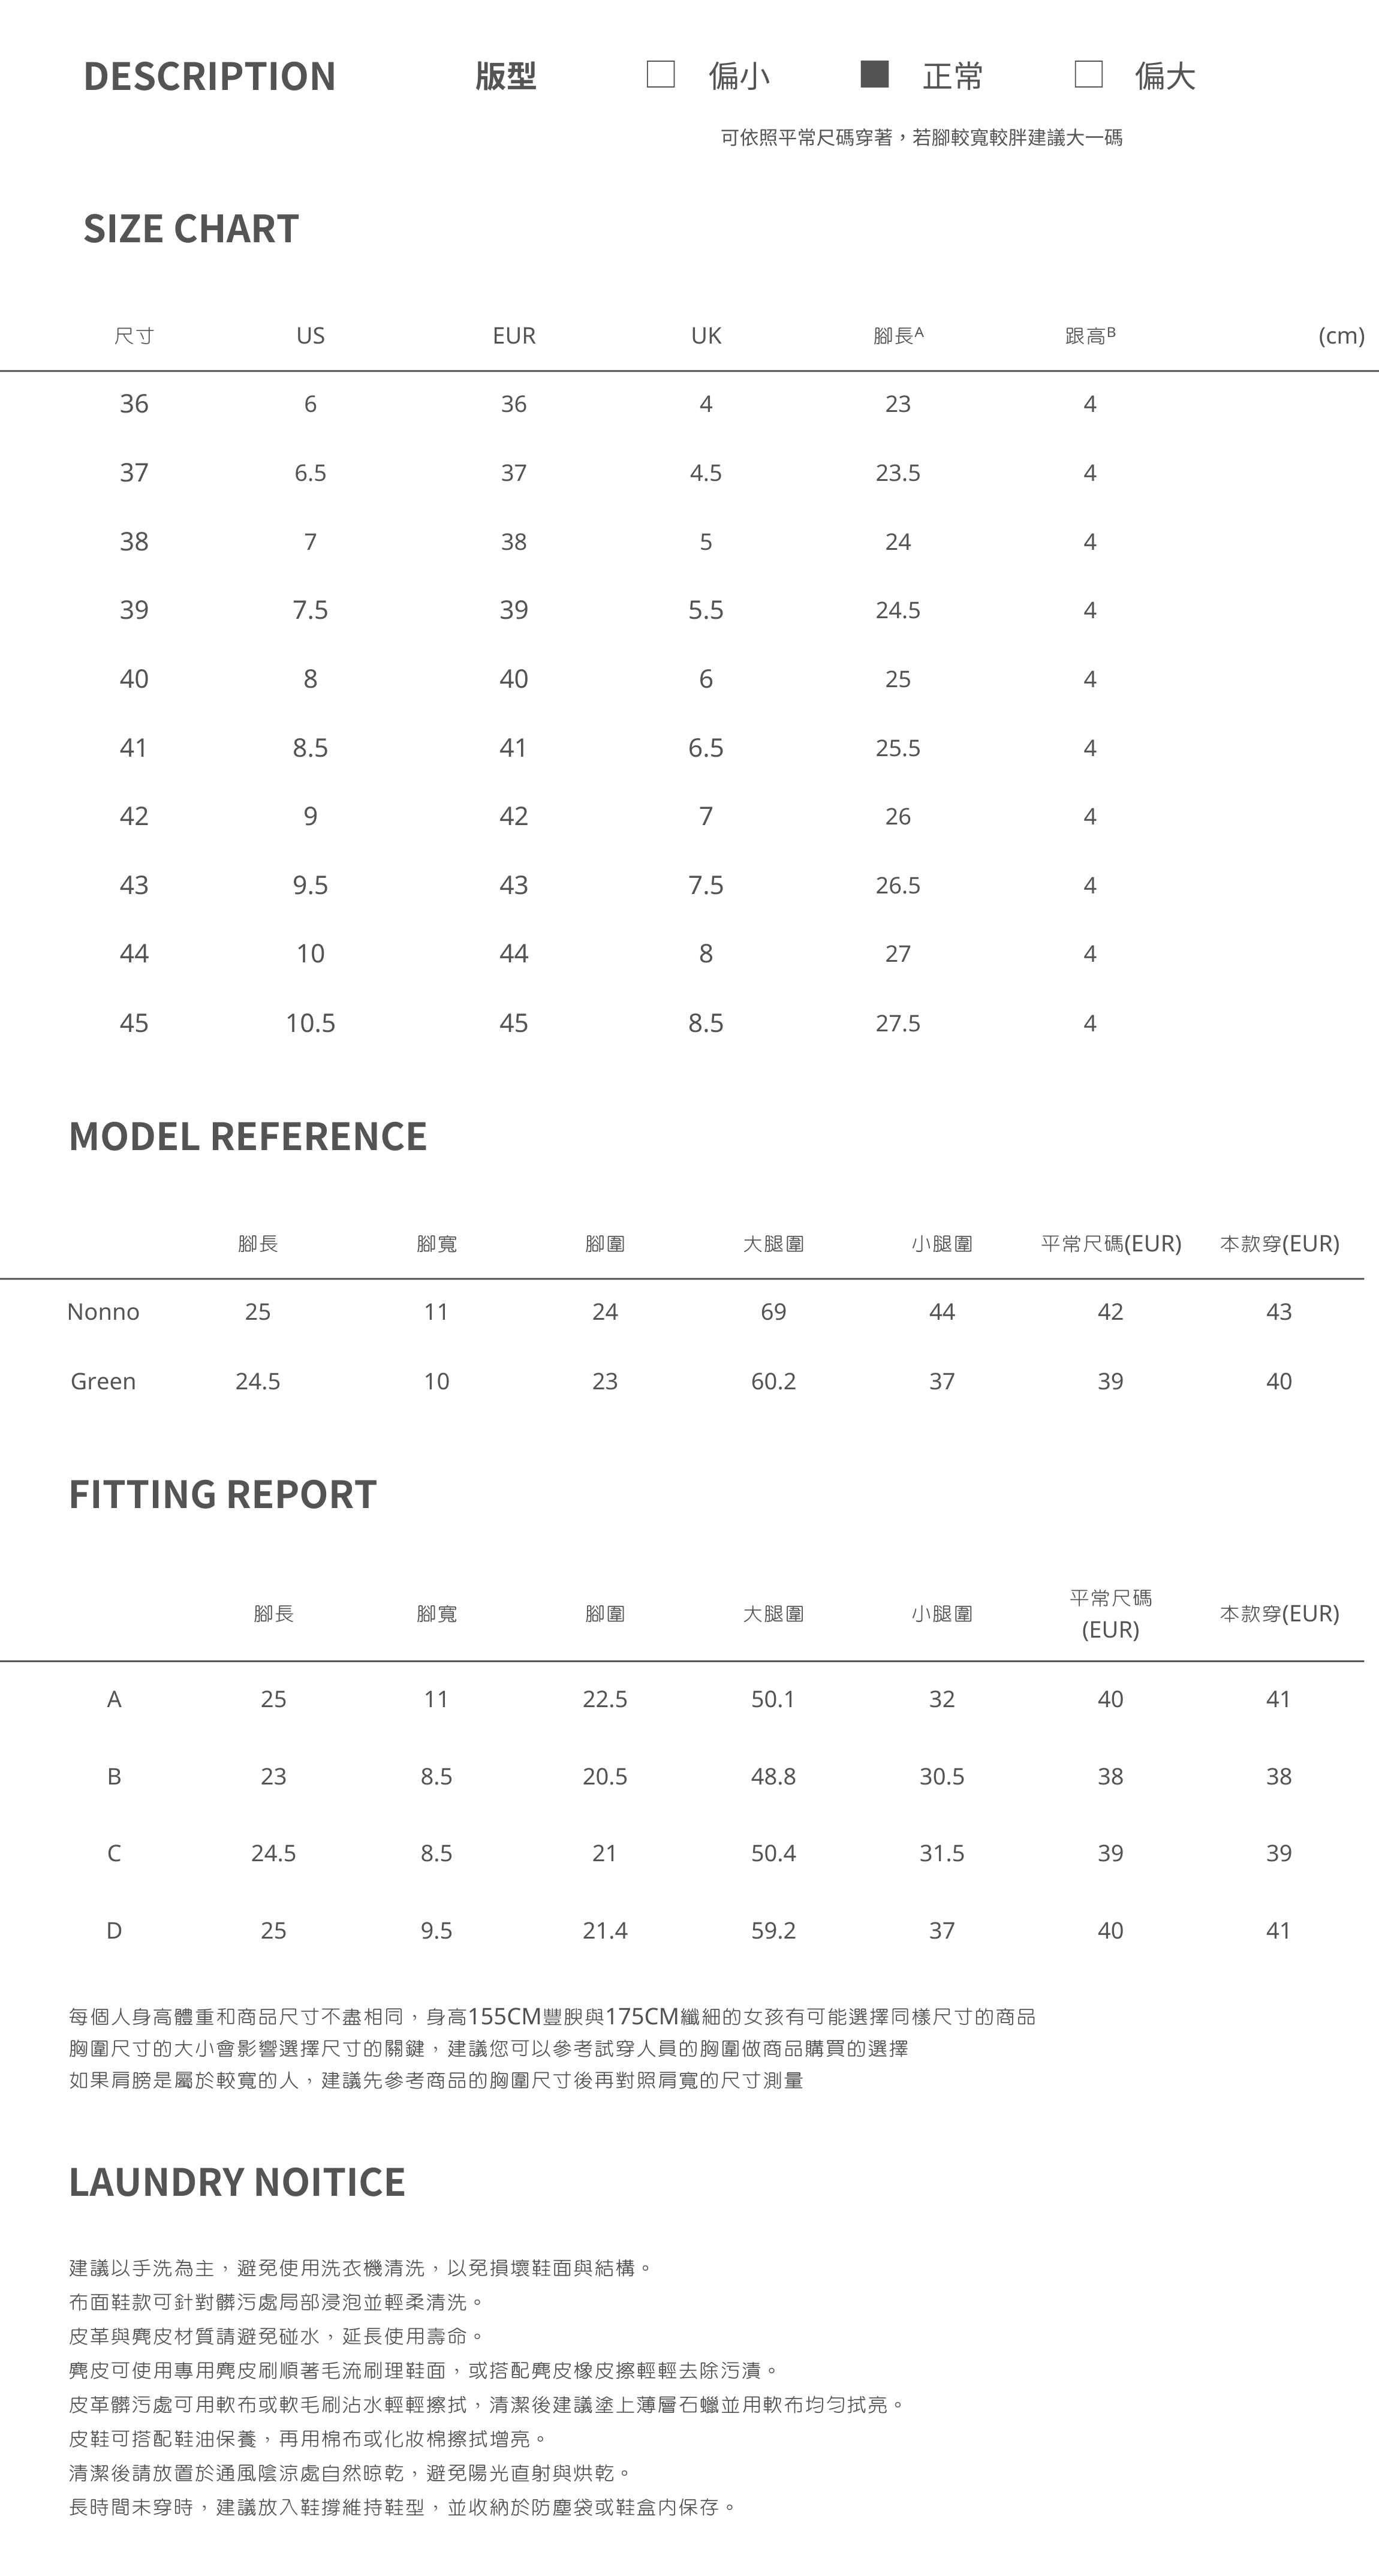Click the 跟高 B column header
The height and width of the screenshot is (2576, 1379).
tap(1090, 336)
